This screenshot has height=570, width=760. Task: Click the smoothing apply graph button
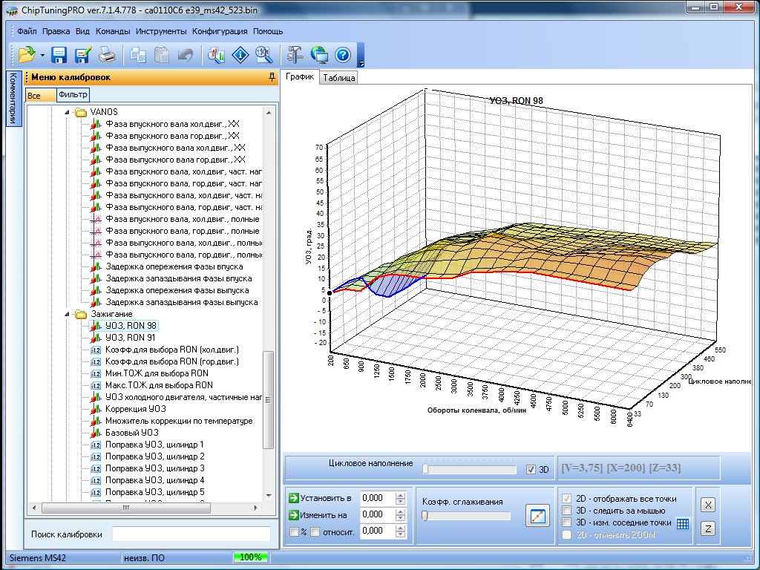(x=537, y=514)
